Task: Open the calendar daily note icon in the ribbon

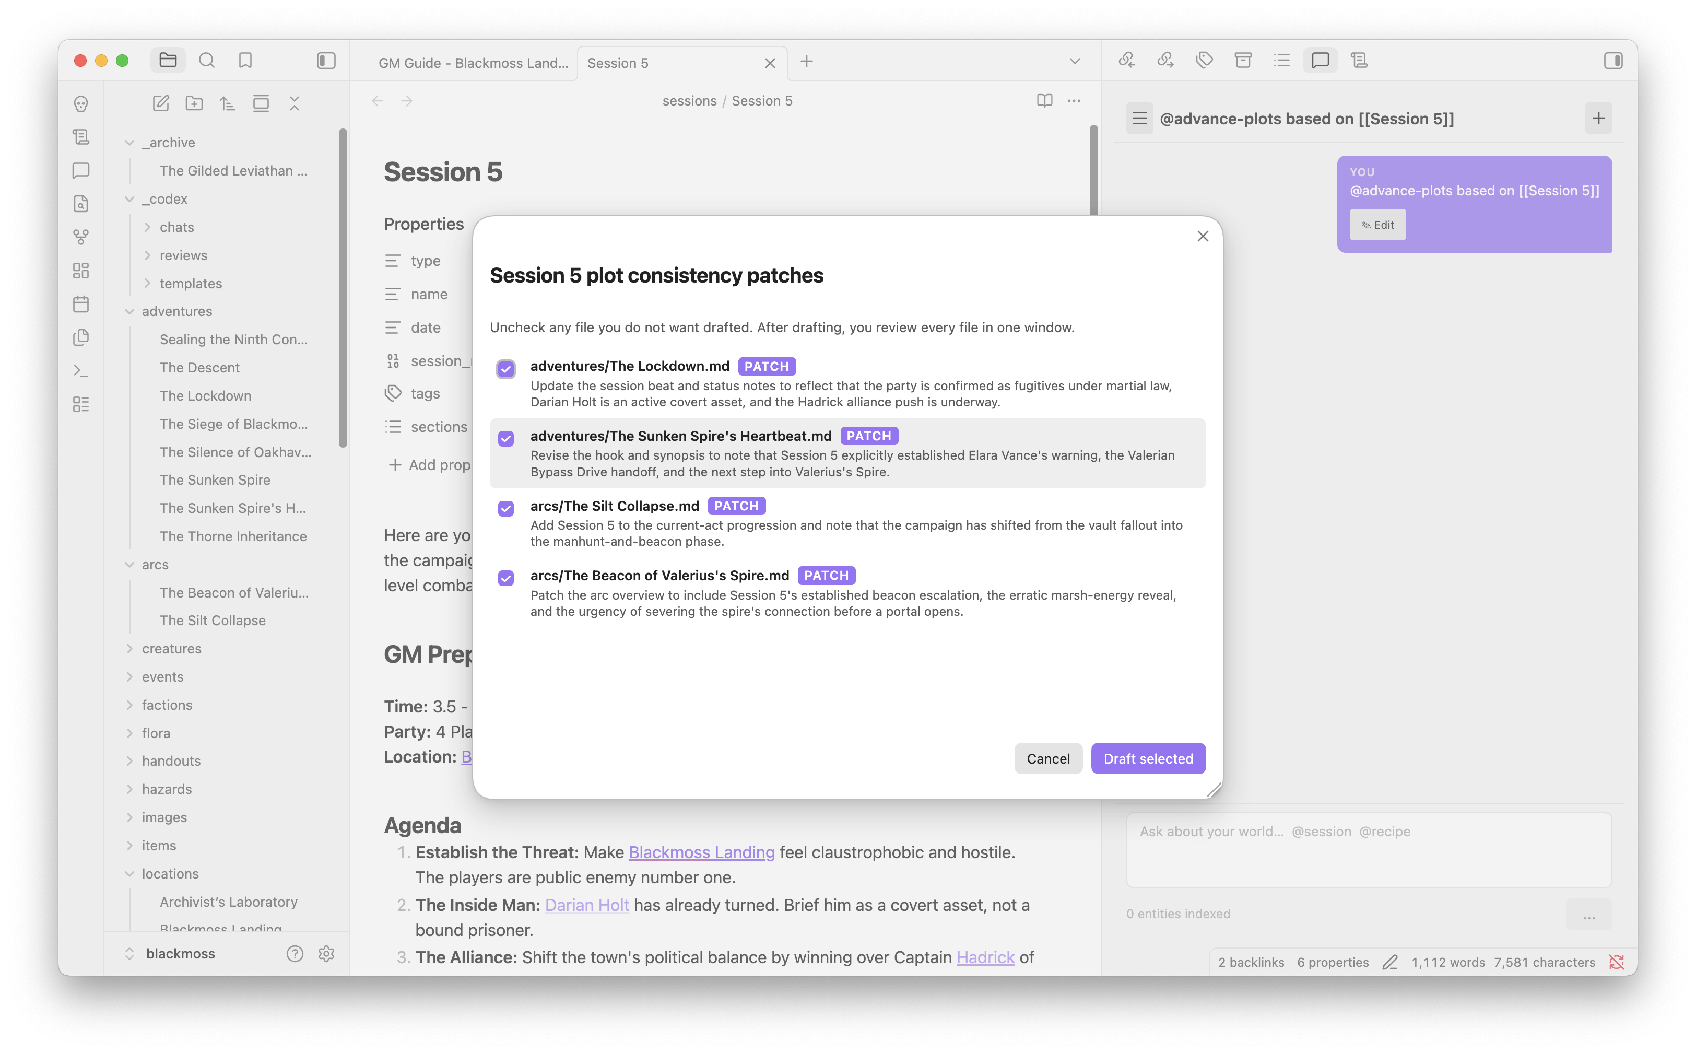Action: click(x=81, y=303)
